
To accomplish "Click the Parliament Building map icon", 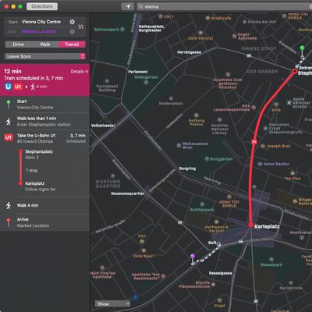I will pyautogui.click(x=107, y=81).
